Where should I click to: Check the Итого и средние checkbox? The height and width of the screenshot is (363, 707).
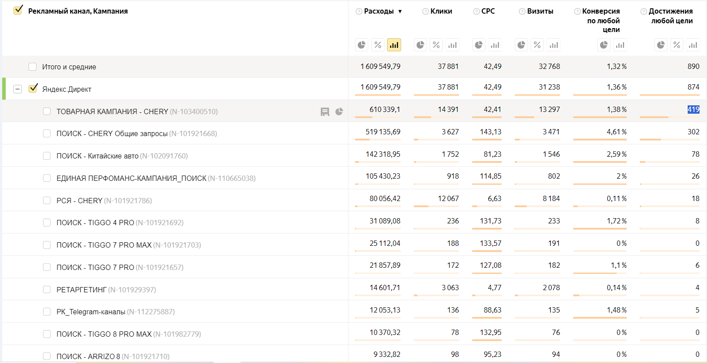(32, 67)
